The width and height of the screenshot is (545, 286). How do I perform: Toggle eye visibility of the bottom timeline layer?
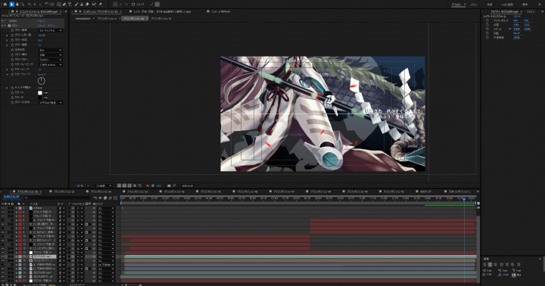[3, 281]
